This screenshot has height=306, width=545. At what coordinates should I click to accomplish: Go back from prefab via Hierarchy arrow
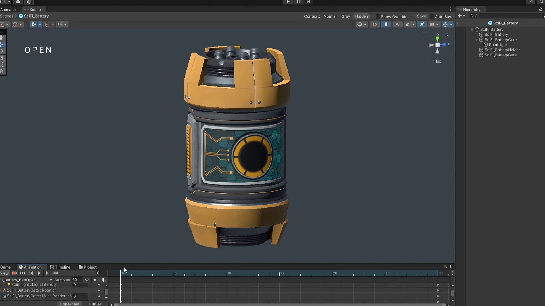point(458,23)
